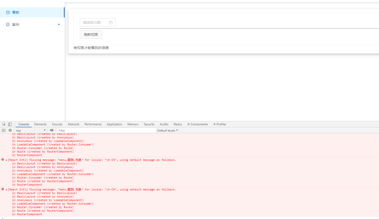
Task: Create a live expression with the eye icon
Action: (52, 130)
